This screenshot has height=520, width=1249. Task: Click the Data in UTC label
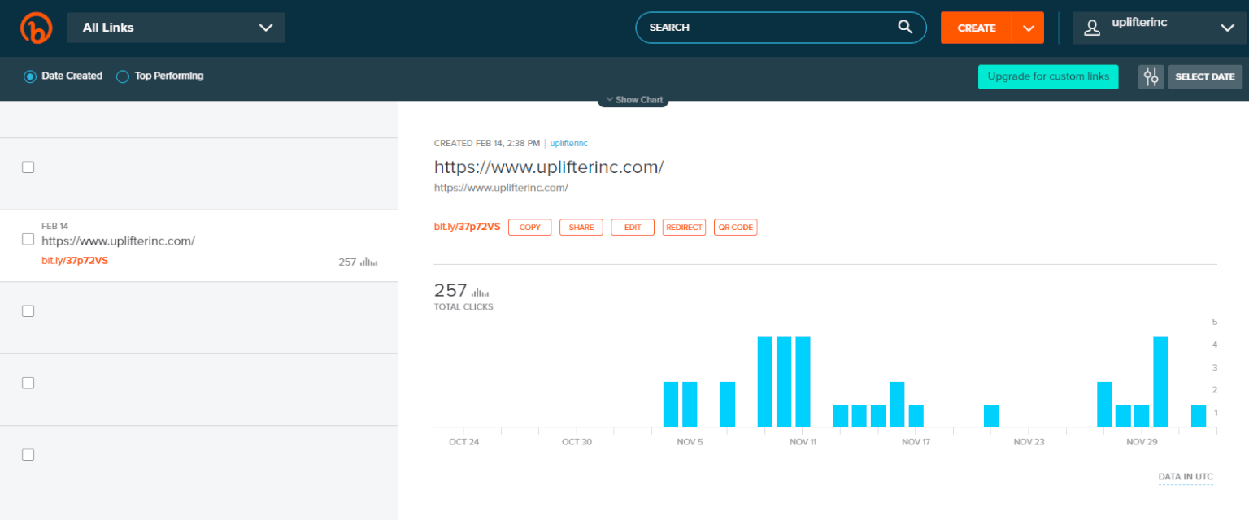1186,477
